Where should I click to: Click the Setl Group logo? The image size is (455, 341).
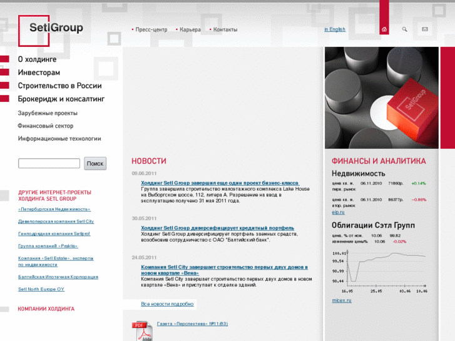click(x=51, y=31)
